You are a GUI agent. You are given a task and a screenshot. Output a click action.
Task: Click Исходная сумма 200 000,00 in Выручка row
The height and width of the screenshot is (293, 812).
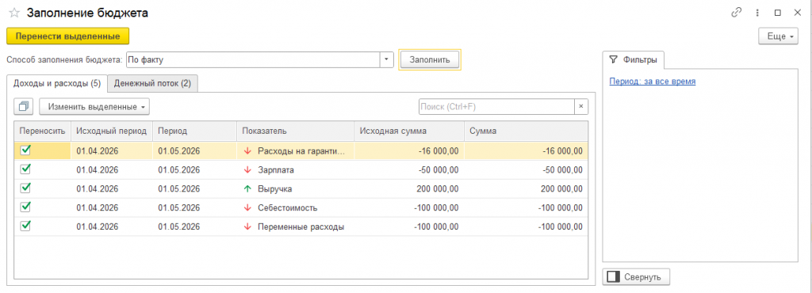point(437,189)
